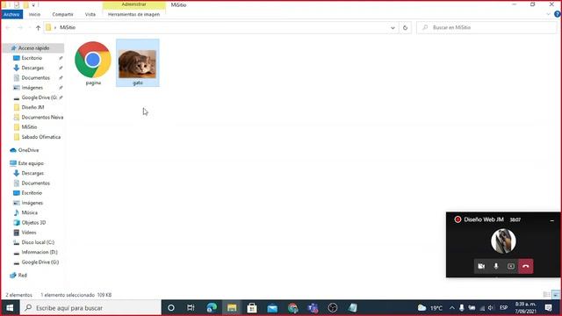Open Google Drive (G:) under Este equipo
The width and height of the screenshot is (562, 316).
coord(40,262)
